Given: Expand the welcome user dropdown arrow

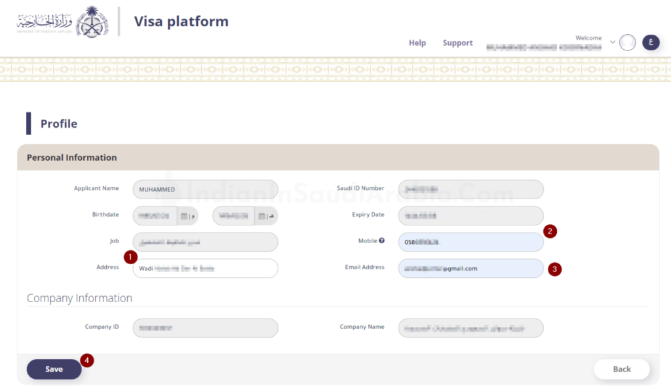Looking at the screenshot, I should (613, 43).
